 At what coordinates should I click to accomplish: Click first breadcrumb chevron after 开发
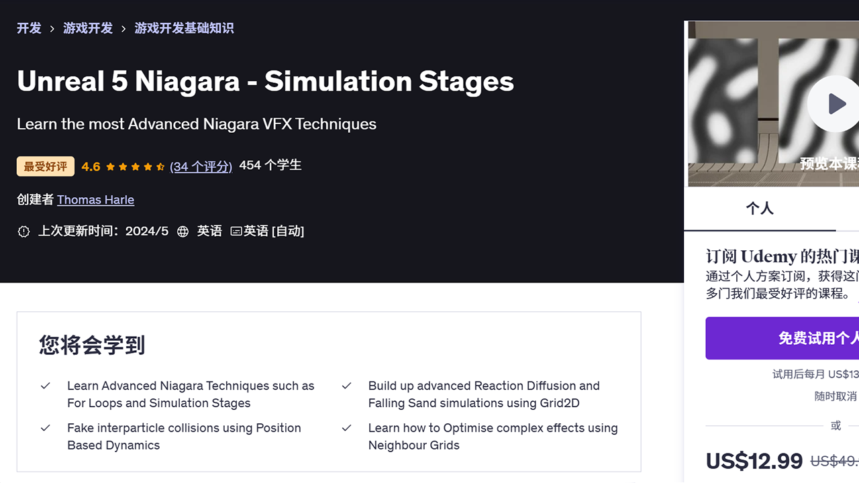tap(52, 29)
